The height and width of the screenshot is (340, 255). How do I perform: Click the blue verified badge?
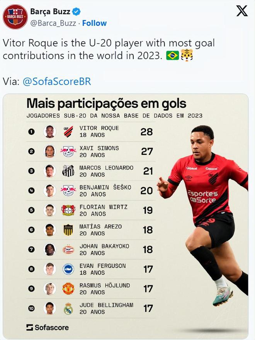pos(76,12)
